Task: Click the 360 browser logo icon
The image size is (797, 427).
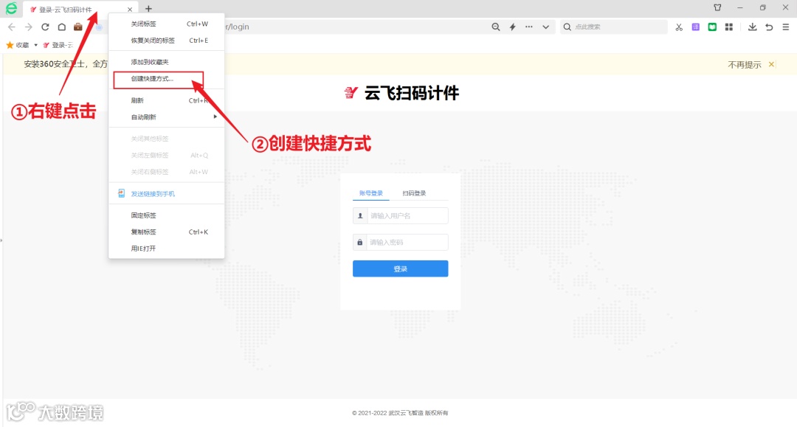Action: click(x=11, y=8)
